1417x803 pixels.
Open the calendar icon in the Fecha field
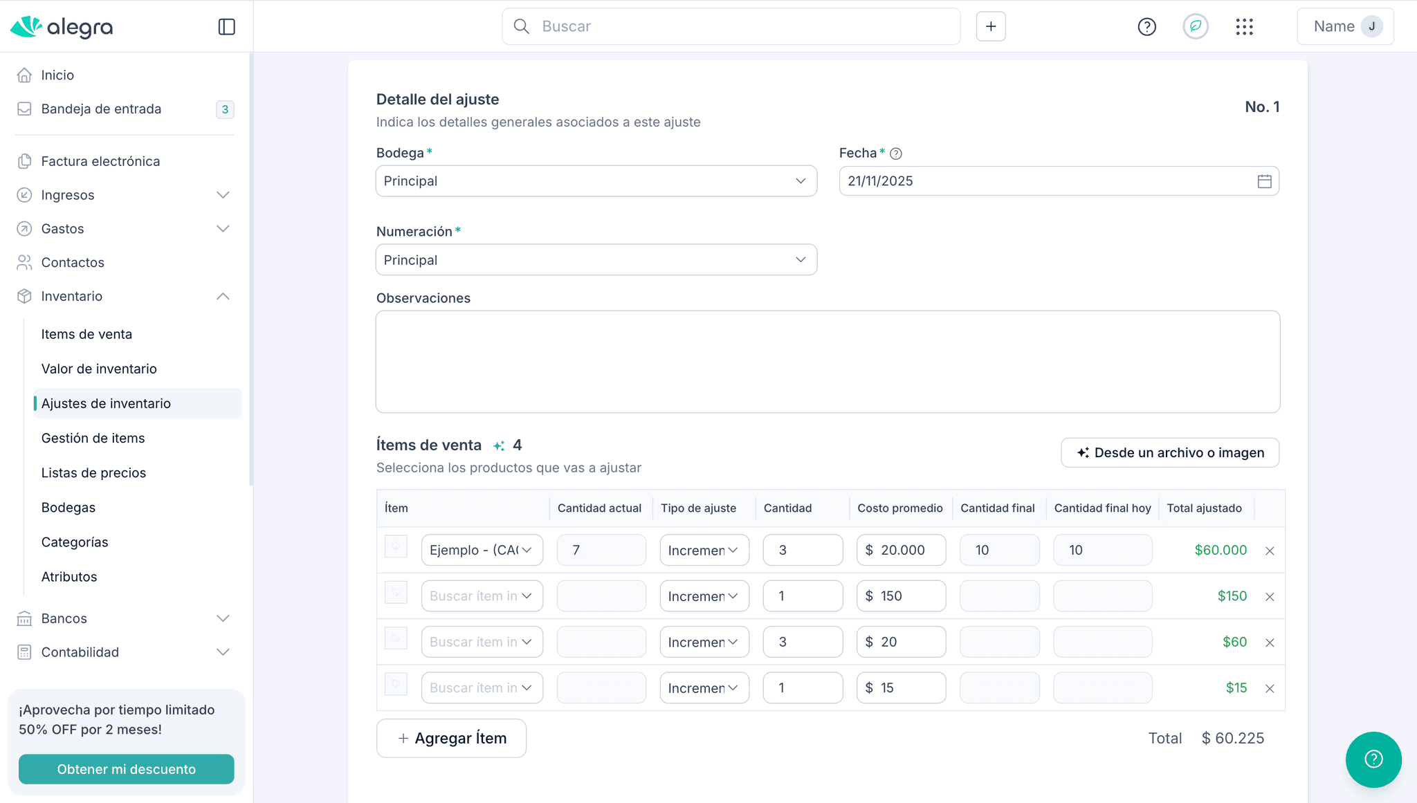pyautogui.click(x=1264, y=181)
